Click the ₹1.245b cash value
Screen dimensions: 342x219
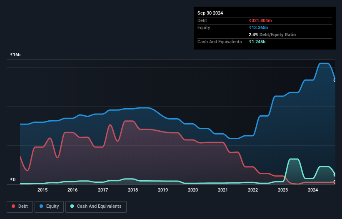(257, 42)
